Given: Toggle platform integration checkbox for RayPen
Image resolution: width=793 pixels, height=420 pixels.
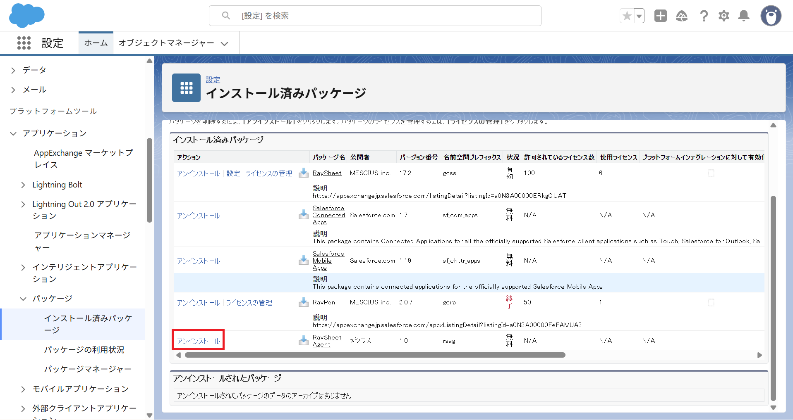Looking at the screenshot, I should coord(711,303).
